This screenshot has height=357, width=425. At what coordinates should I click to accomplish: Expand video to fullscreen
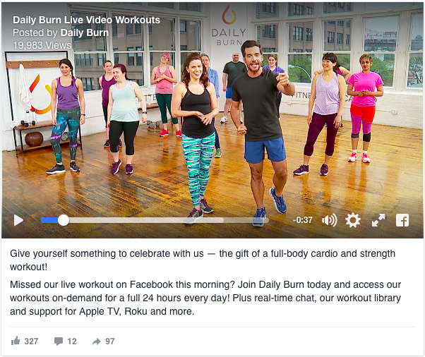coord(378,220)
